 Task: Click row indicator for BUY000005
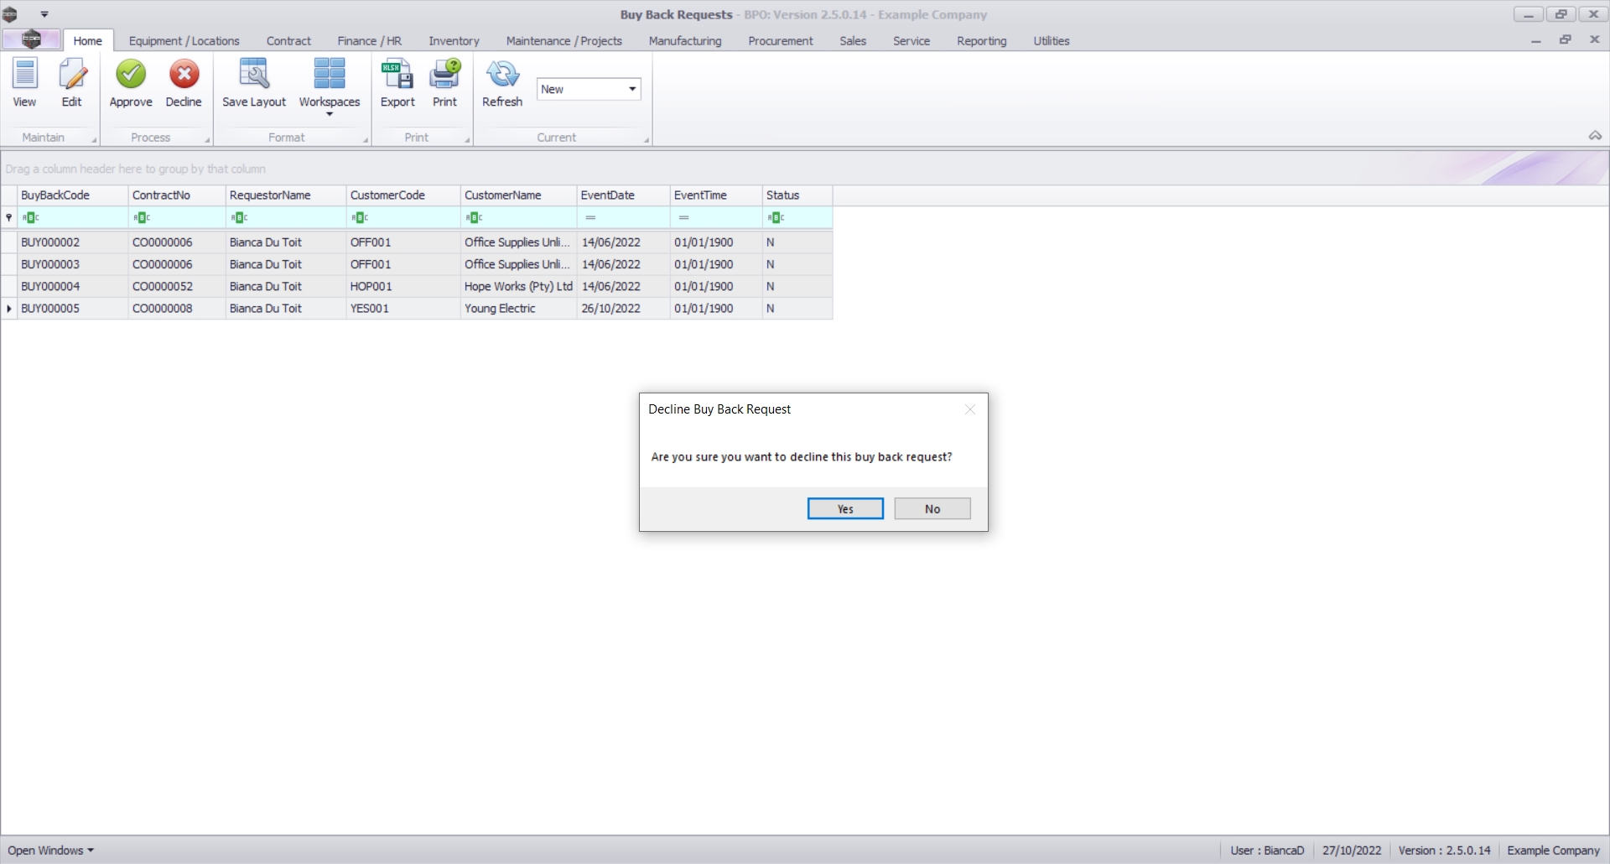tap(9, 308)
